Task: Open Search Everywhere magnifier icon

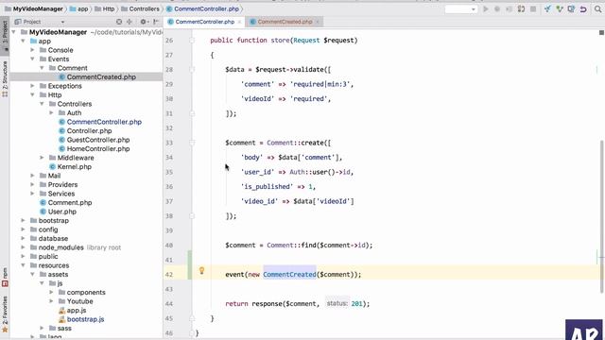Action: pos(597,8)
